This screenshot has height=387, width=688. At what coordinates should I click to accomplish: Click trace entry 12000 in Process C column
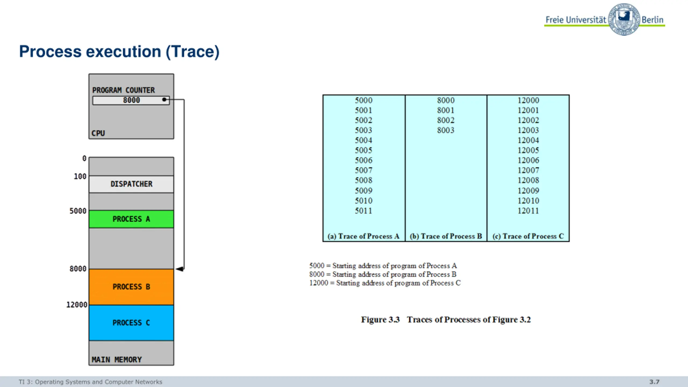pos(528,101)
